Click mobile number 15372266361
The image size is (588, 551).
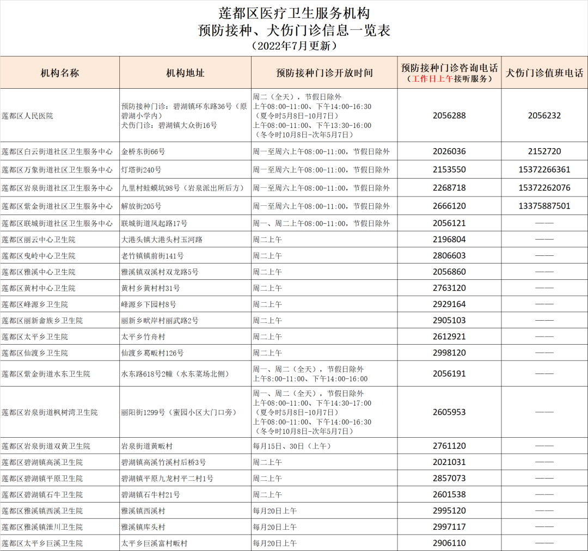(544, 170)
